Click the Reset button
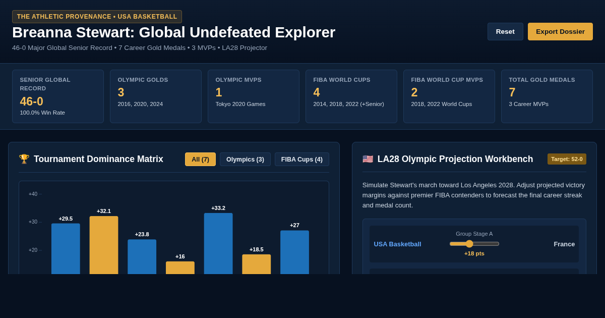This screenshot has height=318, width=605. pos(505,31)
